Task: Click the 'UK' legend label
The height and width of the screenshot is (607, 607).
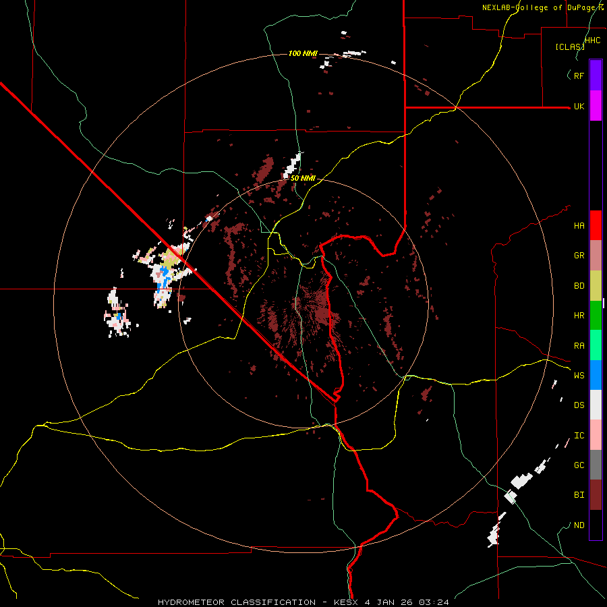Action: point(579,107)
